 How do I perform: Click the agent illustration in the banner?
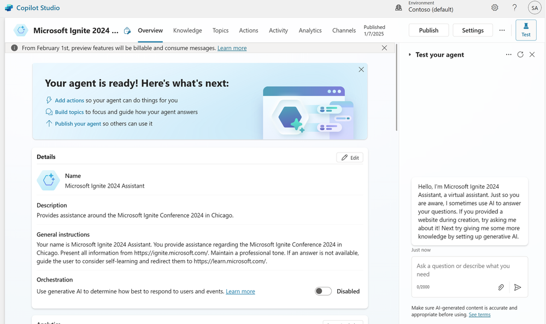[x=308, y=113]
